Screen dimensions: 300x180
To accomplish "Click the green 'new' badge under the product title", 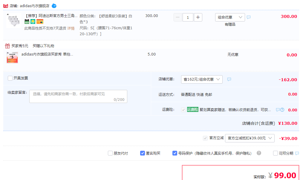I will 27,21.
